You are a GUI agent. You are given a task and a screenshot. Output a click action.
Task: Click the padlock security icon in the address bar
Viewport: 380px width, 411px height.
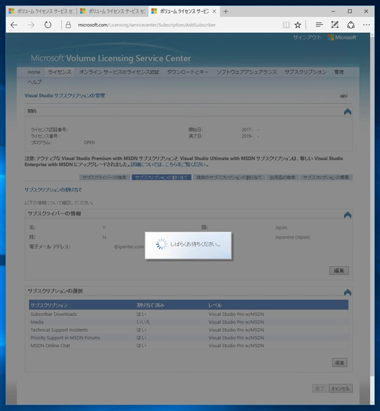click(68, 25)
